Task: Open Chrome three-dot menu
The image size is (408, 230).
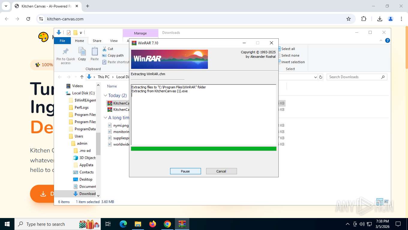Action: tap(401, 19)
